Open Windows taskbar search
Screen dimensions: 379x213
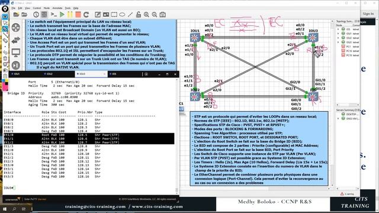coord(14,209)
